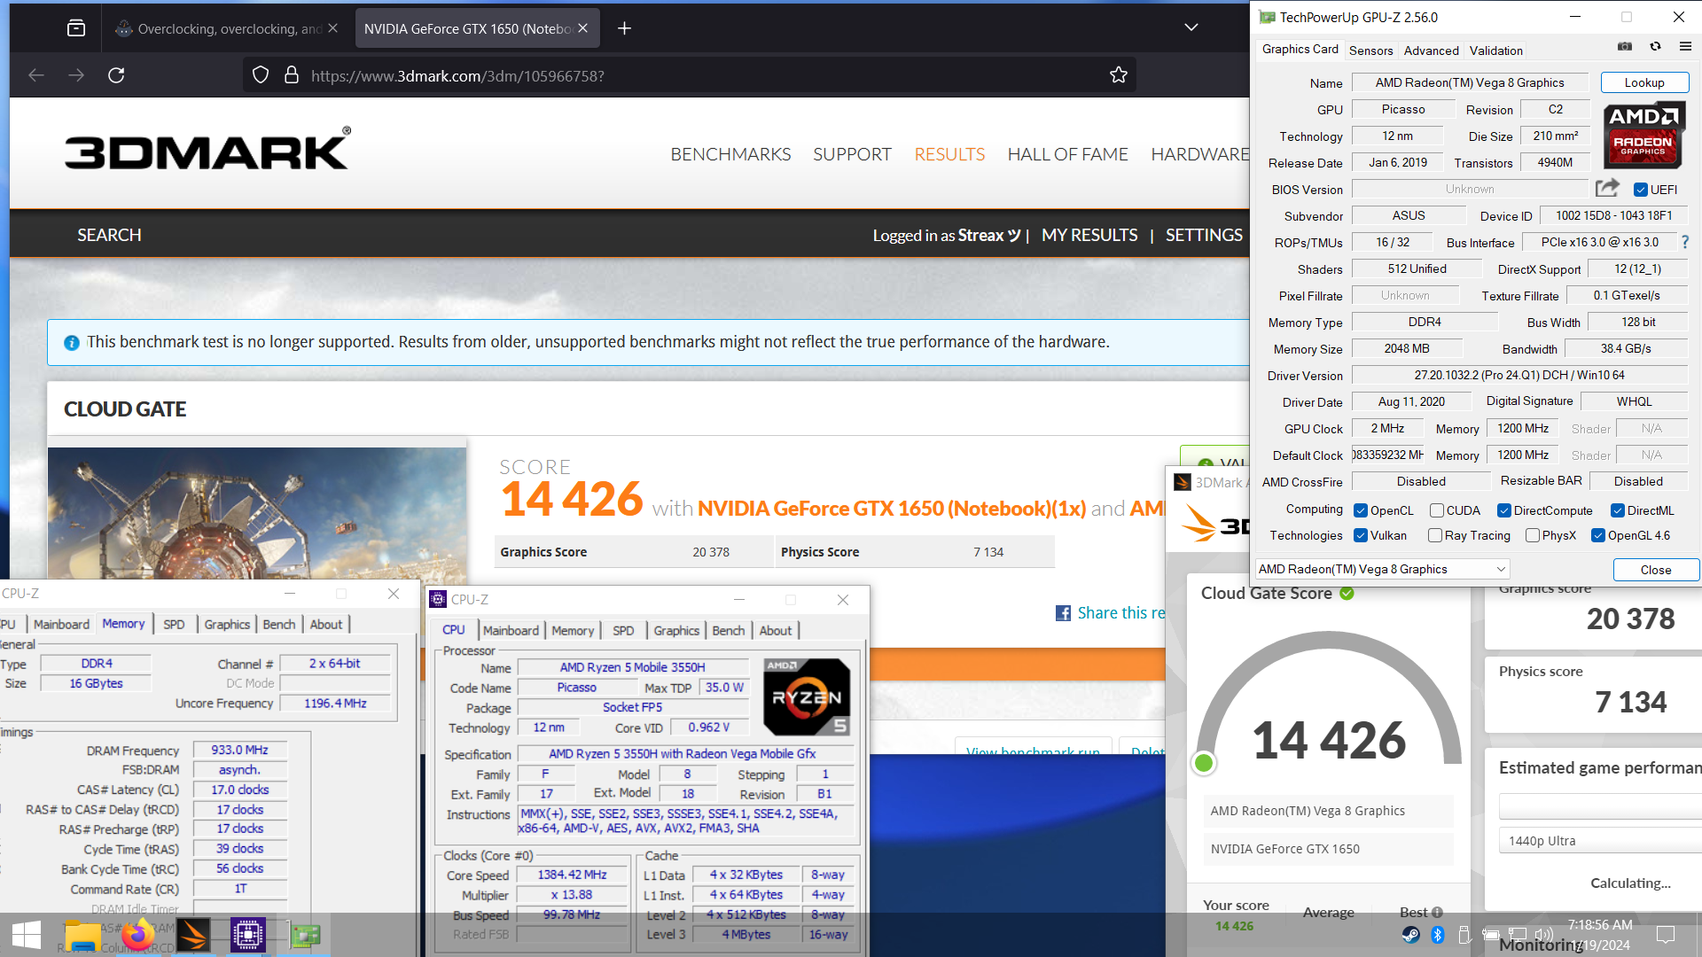This screenshot has height=957, width=1702.
Task: Toggle the OpenGL 4.6 checkbox
Action: coord(1598,535)
